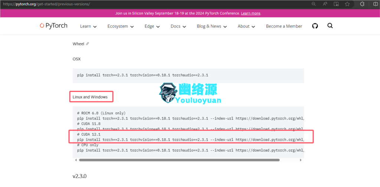
Task: Copy the Wheel heading anchor link icon
Action: (x=88, y=44)
